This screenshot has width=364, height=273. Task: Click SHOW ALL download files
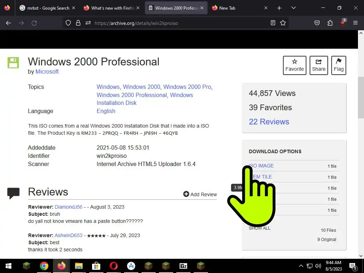click(259, 228)
